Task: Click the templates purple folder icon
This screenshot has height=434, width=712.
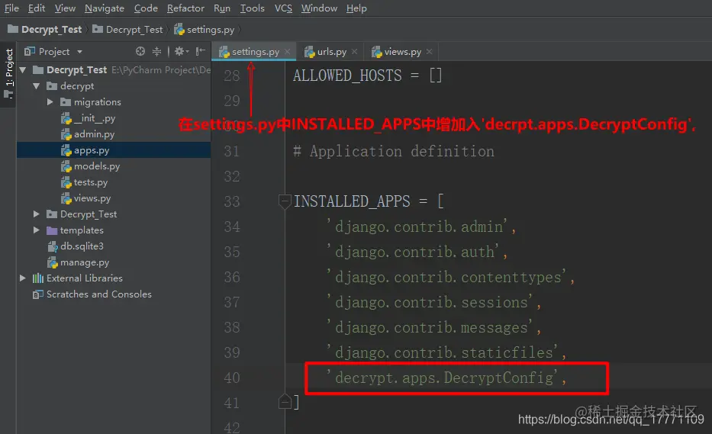Action: (x=52, y=230)
